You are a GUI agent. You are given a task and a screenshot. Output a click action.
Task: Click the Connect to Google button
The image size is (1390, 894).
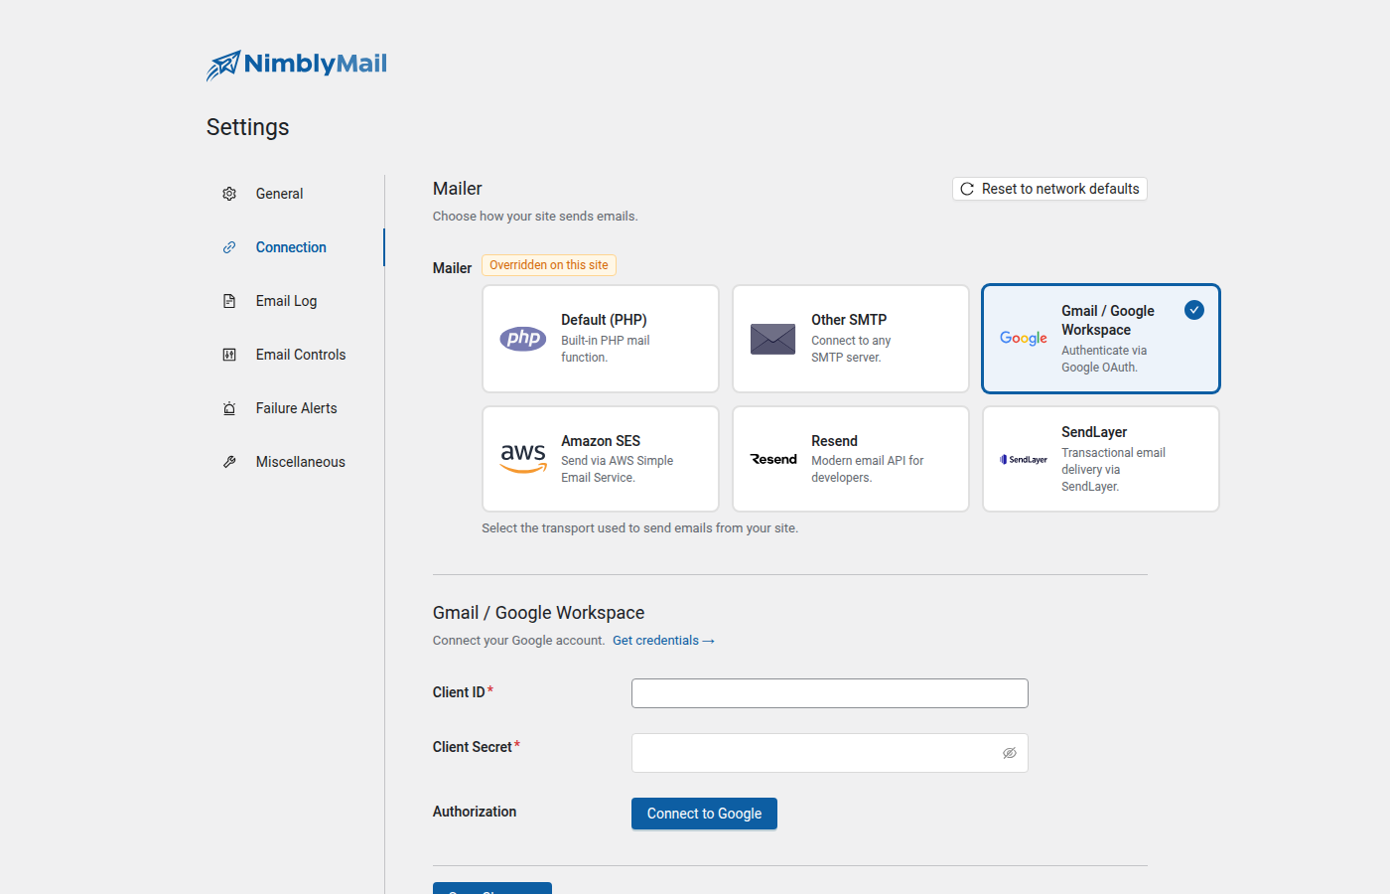pos(704,814)
